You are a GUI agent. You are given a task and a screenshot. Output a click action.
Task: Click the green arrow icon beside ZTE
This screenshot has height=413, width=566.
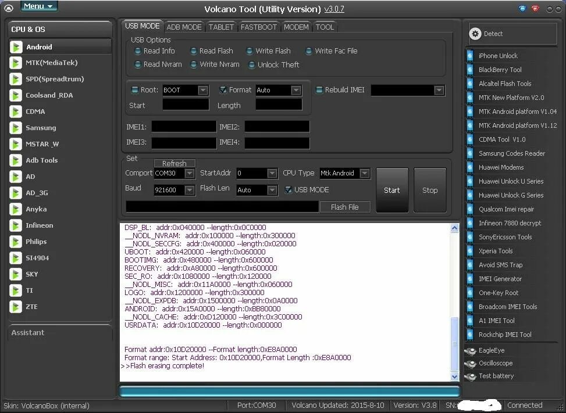[x=16, y=307]
